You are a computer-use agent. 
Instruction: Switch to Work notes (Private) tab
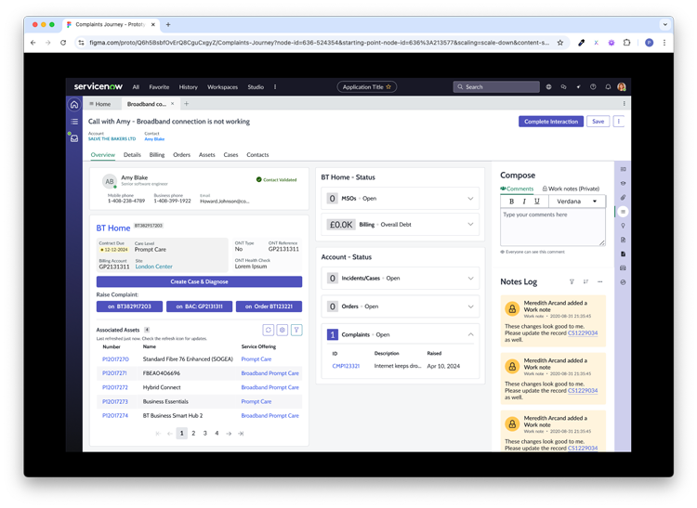pos(571,189)
